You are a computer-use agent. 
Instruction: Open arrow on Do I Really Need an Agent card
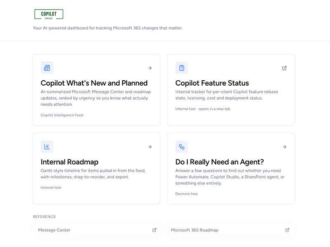(285, 147)
